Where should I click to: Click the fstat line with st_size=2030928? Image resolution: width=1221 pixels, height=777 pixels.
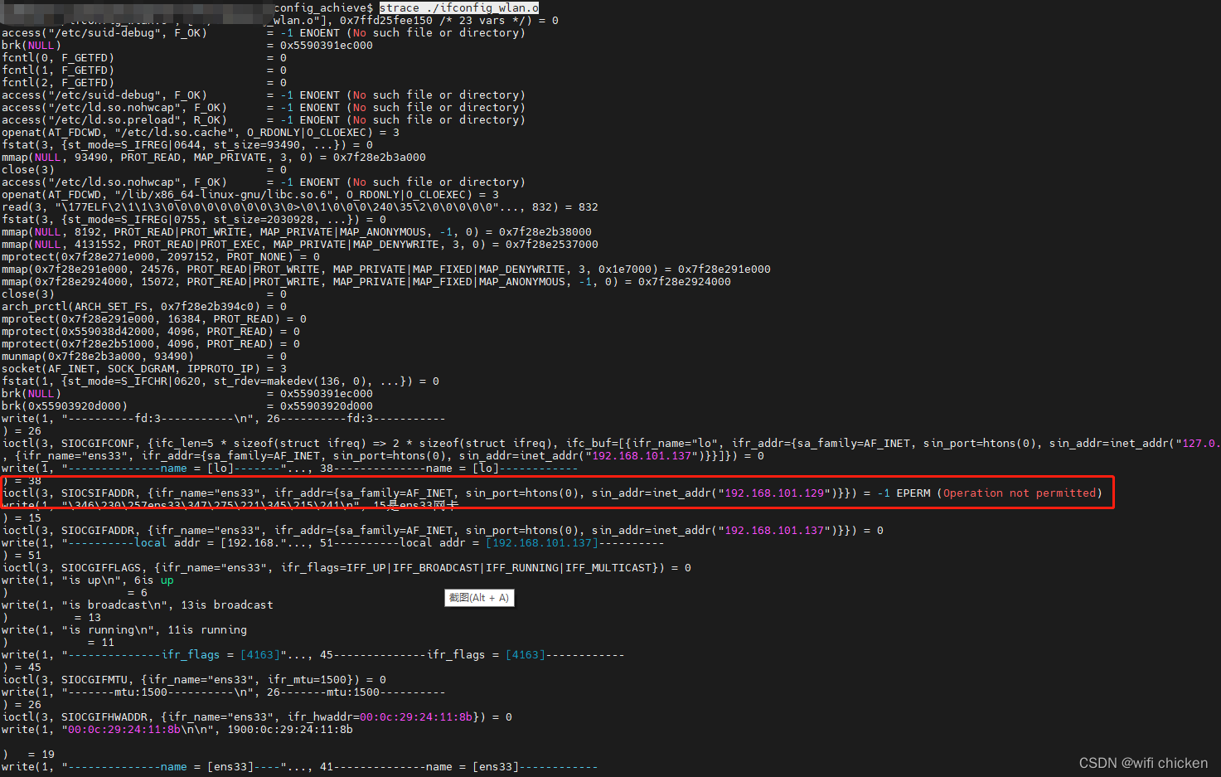[x=194, y=220]
